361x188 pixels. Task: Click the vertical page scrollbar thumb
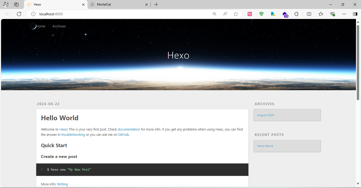tap(358, 62)
